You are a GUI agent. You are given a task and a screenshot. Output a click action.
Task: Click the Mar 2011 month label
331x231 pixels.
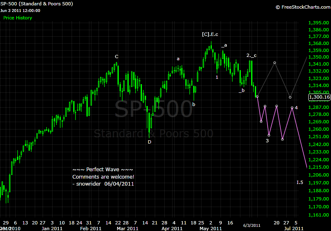point(127,229)
